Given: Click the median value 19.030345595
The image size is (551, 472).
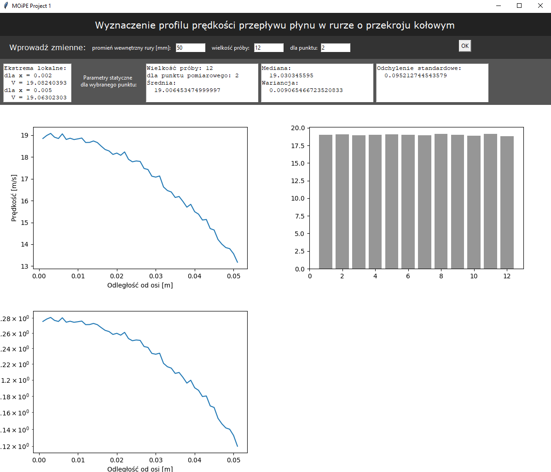Looking at the screenshot, I should (x=291, y=75).
